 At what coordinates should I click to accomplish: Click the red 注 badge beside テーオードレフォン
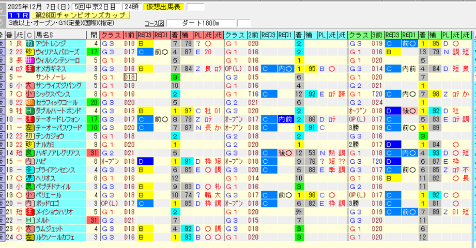tap(29, 119)
